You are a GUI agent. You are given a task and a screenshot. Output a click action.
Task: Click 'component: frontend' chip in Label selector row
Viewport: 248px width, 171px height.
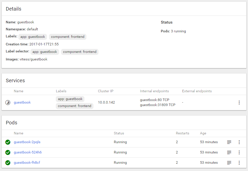coord(80,52)
